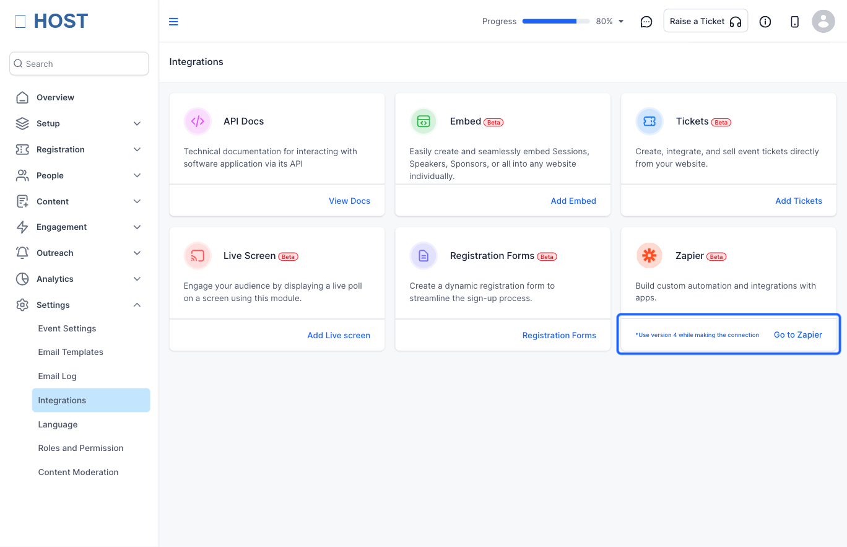Expand the Analytics menu chevron
This screenshot has height=547, width=847.
pyautogui.click(x=137, y=279)
